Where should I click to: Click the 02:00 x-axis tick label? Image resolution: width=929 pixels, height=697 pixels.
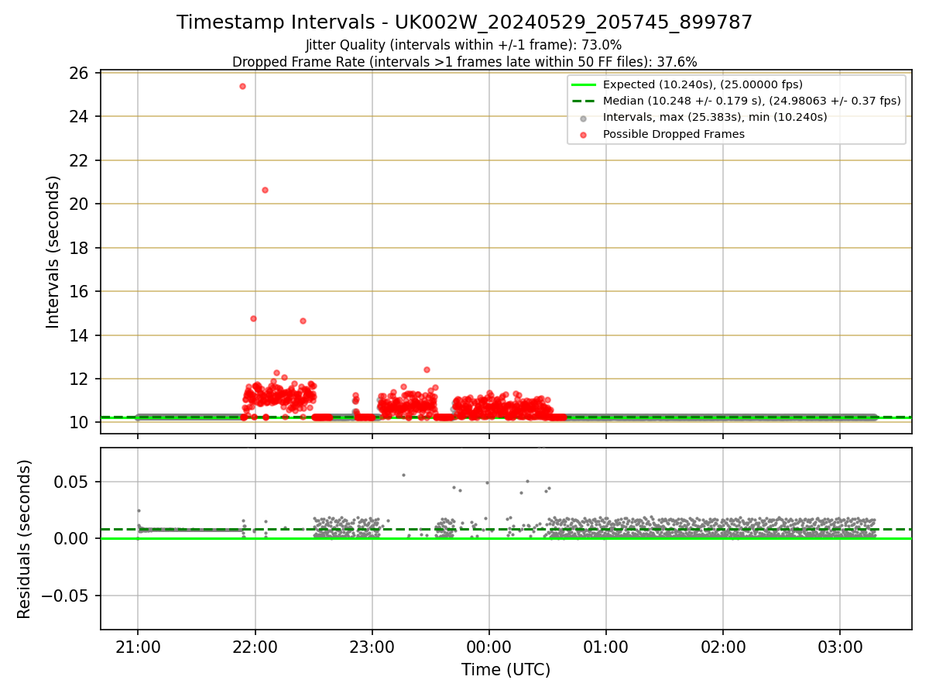(723, 646)
